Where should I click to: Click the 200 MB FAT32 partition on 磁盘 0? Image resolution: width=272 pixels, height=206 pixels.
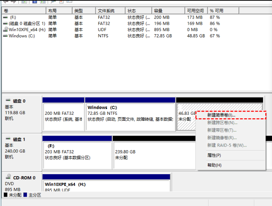(63, 116)
